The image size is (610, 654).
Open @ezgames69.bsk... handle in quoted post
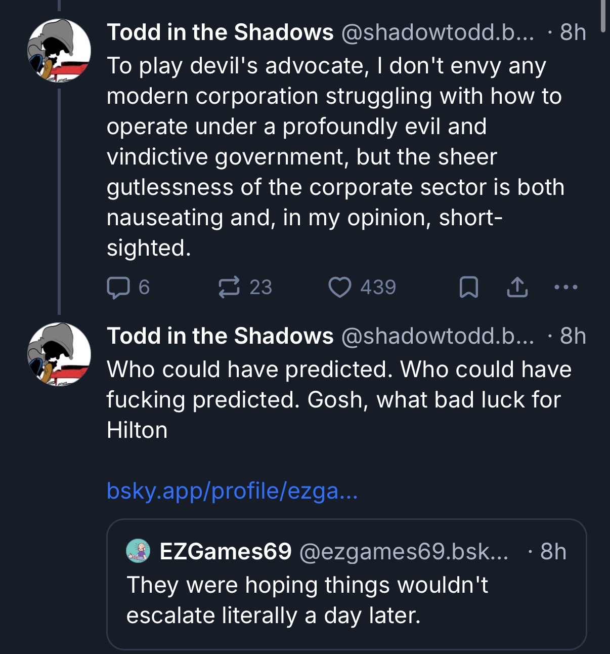point(404,551)
